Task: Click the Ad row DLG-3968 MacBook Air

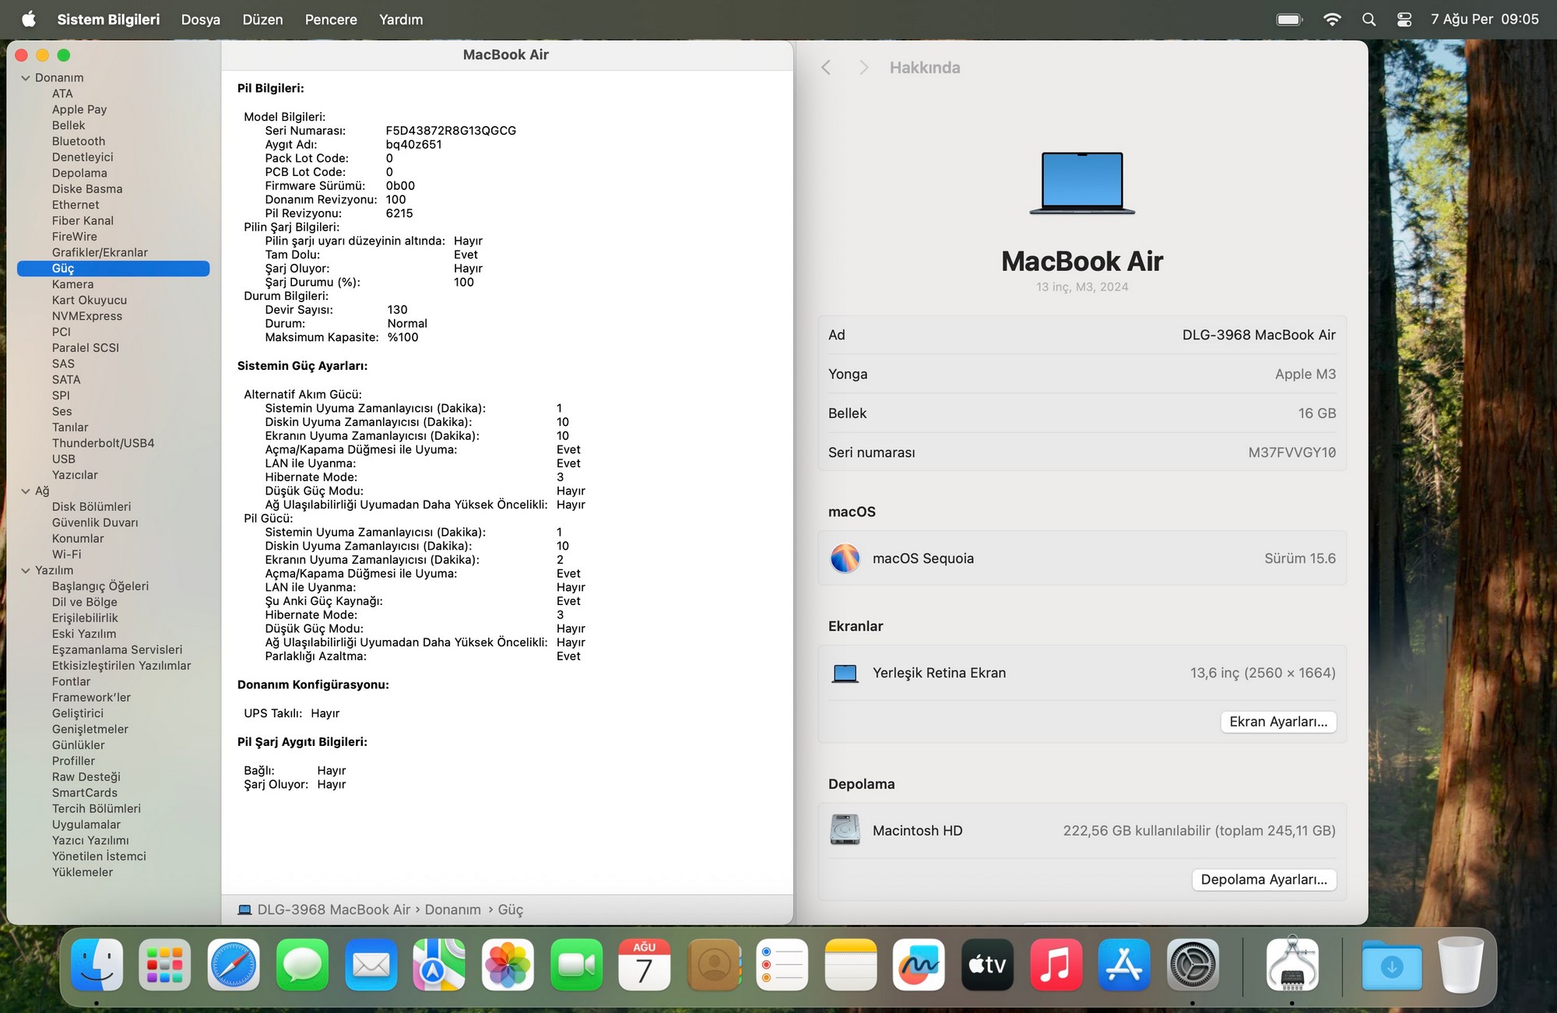Action: coord(1082,335)
